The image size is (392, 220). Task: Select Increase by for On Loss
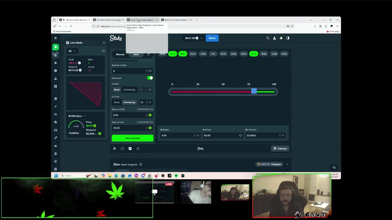129,102
